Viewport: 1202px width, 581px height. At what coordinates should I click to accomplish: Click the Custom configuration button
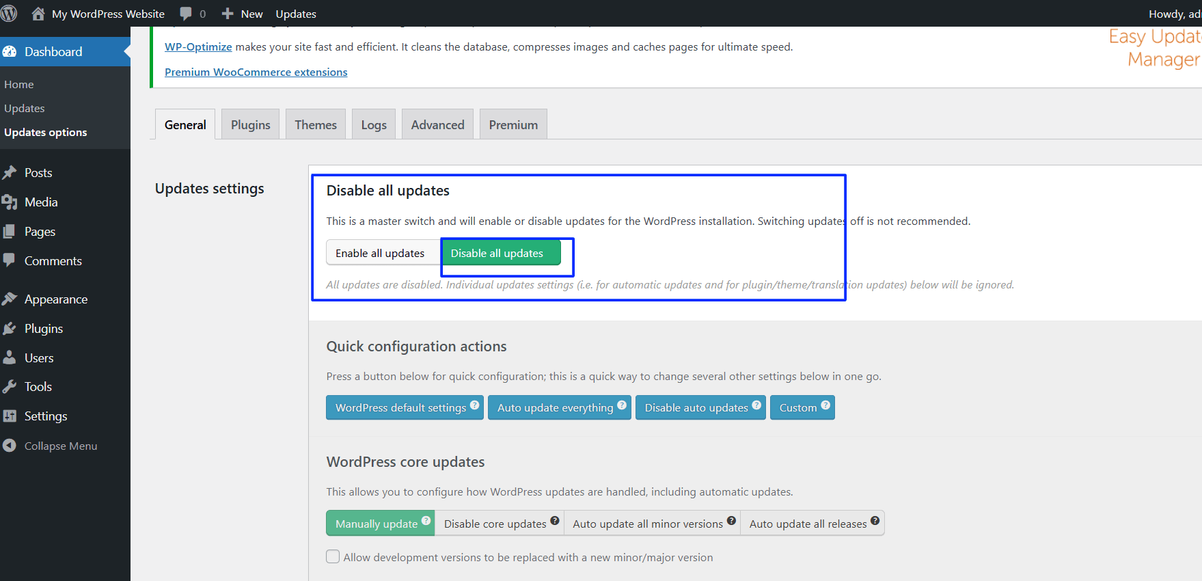tap(802, 407)
